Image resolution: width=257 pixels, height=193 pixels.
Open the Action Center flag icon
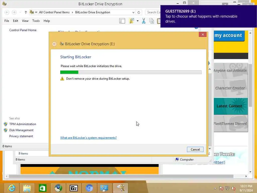221,188
